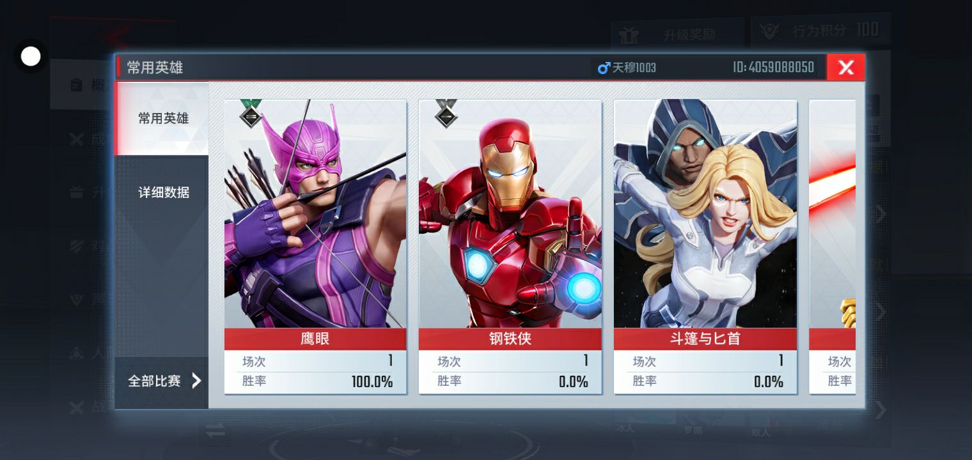Close the 常用英雄 dialog with red X
972x460 pixels.
845,67
